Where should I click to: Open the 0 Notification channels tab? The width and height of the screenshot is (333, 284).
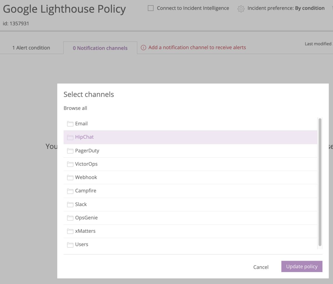click(100, 48)
